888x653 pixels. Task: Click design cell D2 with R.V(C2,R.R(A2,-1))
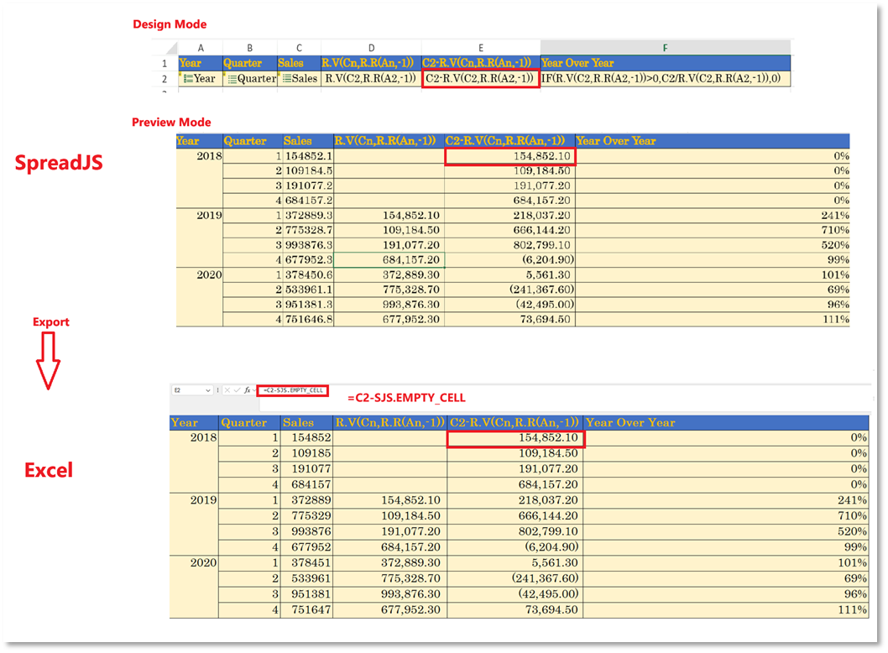(x=371, y=79)
